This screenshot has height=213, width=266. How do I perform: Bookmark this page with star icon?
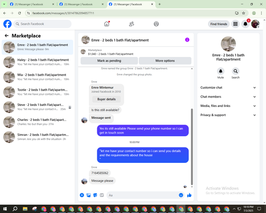pos(244,13)
